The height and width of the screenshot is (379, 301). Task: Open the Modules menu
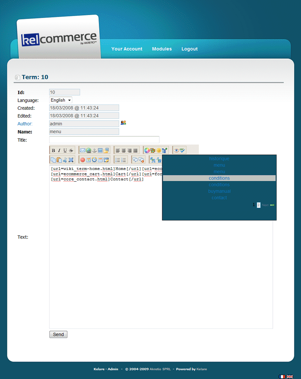(x=162, y=49)
